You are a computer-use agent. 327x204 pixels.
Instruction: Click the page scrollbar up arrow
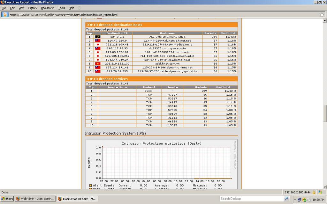point(325,20)
